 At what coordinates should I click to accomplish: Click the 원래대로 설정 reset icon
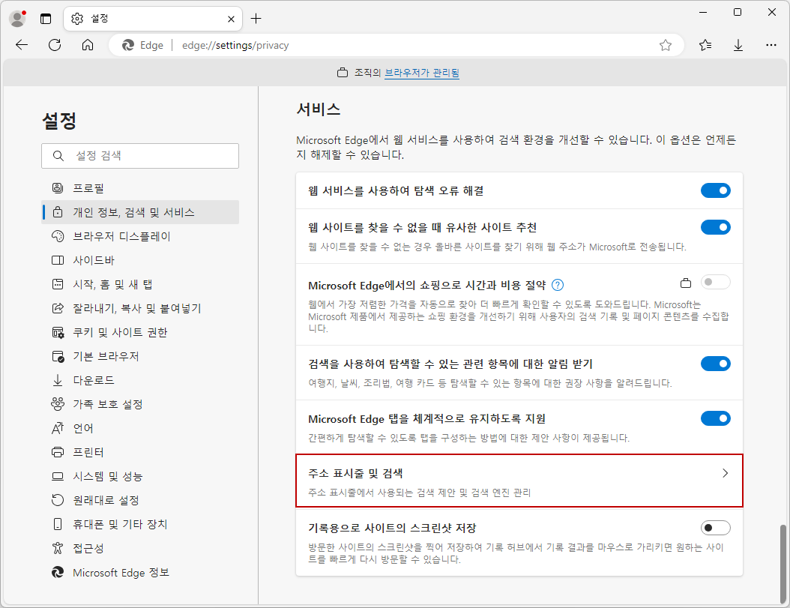click(x=58, y=500)
